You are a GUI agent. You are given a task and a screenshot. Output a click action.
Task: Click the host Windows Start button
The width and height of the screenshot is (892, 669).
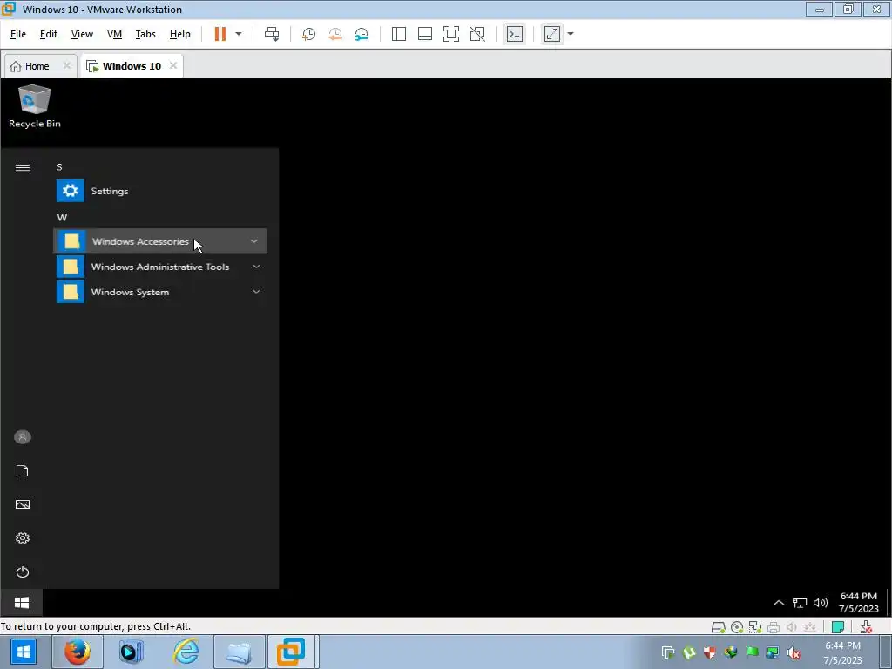(x=24, y=652)
